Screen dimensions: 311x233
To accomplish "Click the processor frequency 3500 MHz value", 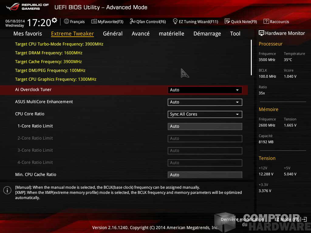I will pos(267,60).
